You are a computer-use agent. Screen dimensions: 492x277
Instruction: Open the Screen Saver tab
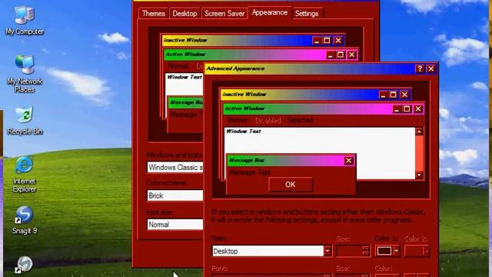(x=224, y=14)
